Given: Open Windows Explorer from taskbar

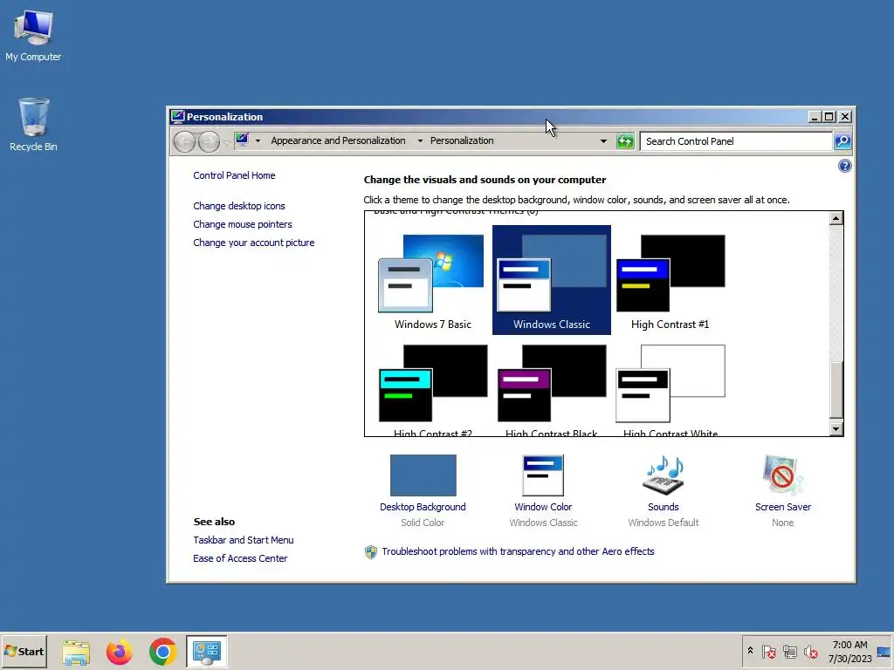Looking at the screenshot, I should tap(76, 652).
